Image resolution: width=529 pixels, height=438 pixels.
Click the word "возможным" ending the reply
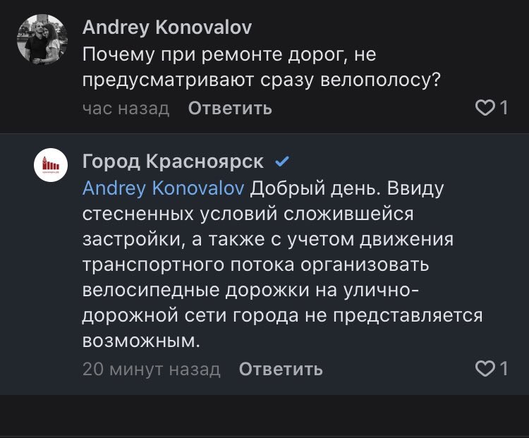[x=138, y=341]
